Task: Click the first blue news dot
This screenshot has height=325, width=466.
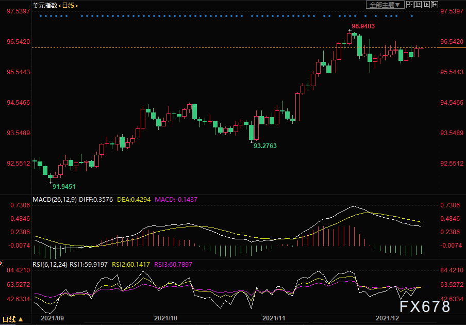Action: point(41,16)
